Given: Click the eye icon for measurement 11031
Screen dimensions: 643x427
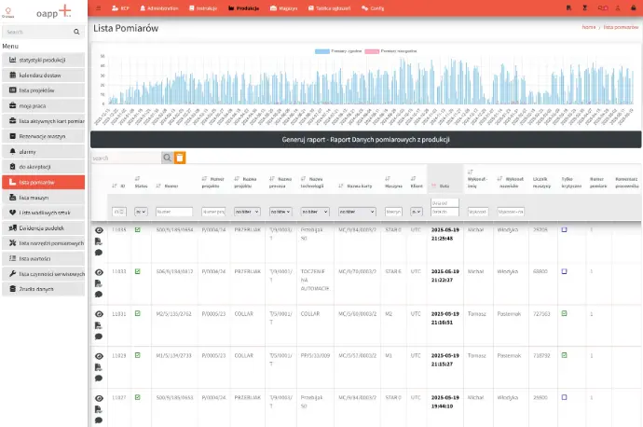Looking at the screenshot, I should pyautogui.click(x=99, y=314).
